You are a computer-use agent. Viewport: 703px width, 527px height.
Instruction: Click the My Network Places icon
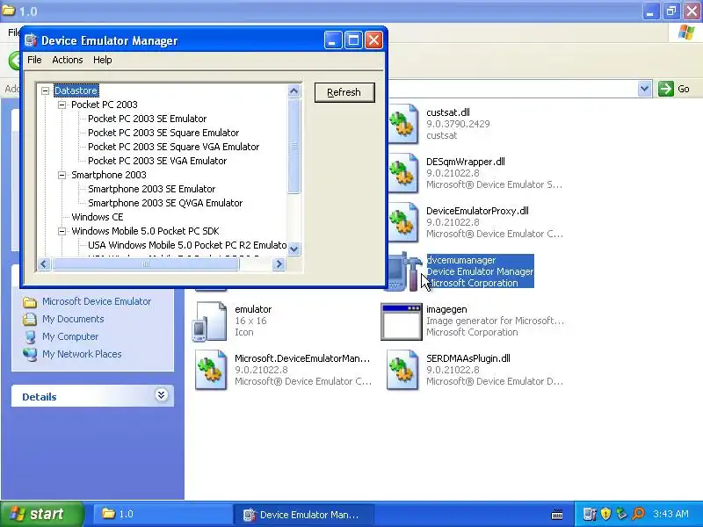30,355
